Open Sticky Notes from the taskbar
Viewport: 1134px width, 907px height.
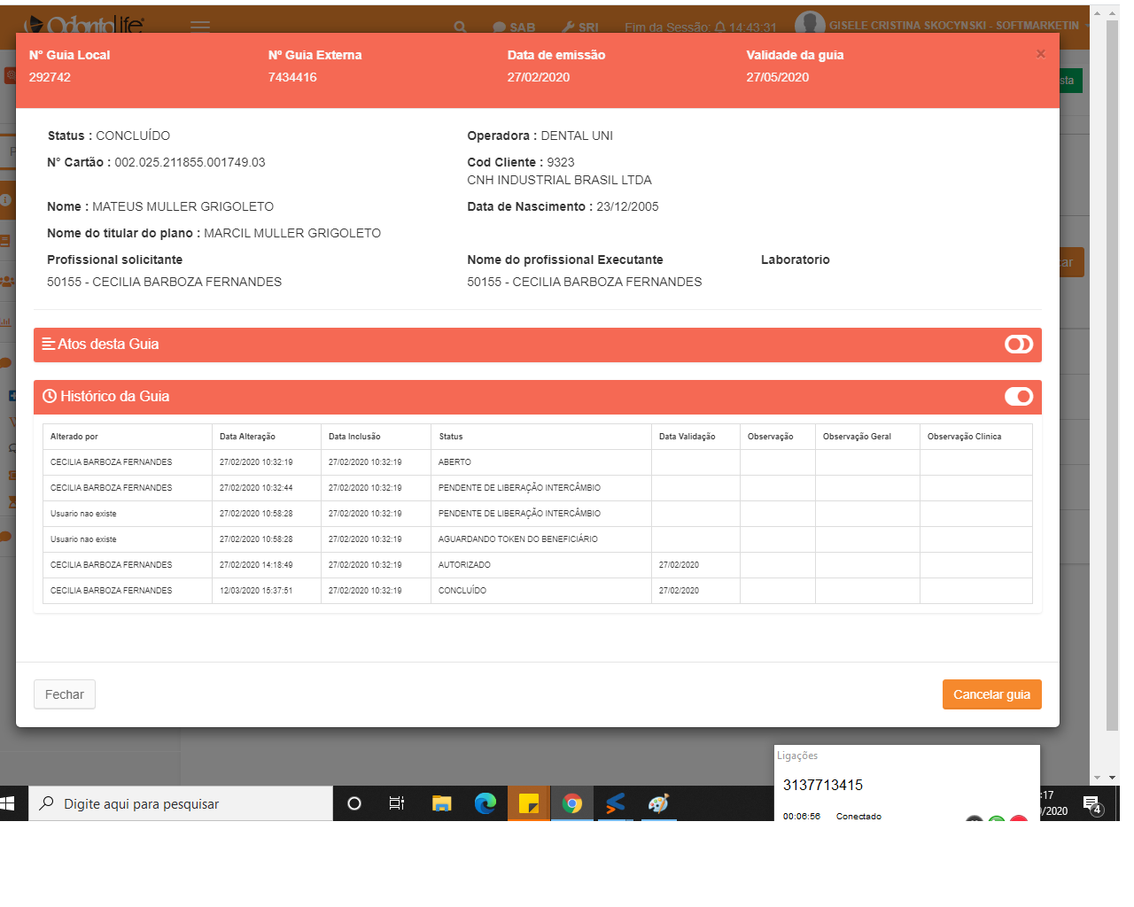click(x=529, y=803)
